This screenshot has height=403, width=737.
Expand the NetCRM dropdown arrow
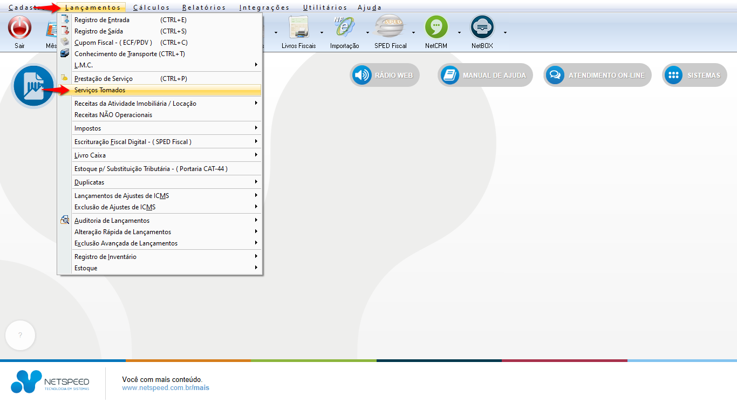[x=460, y=32]
